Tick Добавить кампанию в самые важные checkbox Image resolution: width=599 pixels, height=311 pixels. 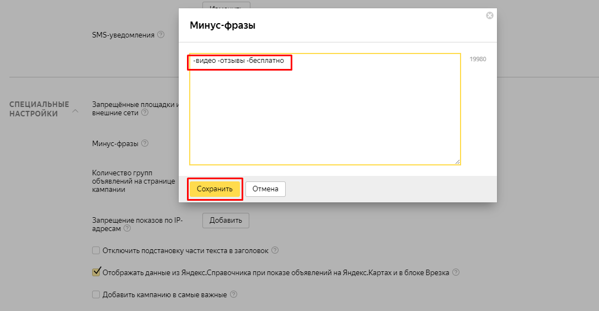click(96, 294)
